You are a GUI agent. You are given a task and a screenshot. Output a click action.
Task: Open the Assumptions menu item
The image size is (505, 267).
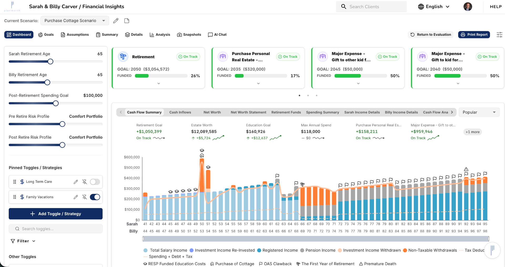75,35
